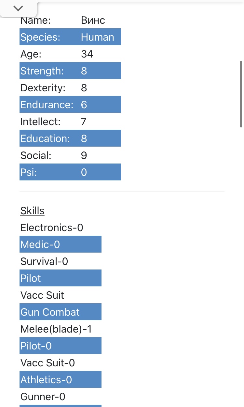
Task: Click the Education stat row
Action: (x=70, y=138)
